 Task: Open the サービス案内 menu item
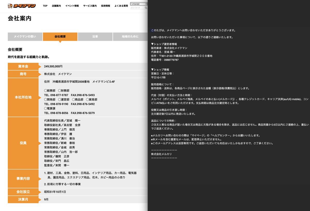[x=90, y=6]
